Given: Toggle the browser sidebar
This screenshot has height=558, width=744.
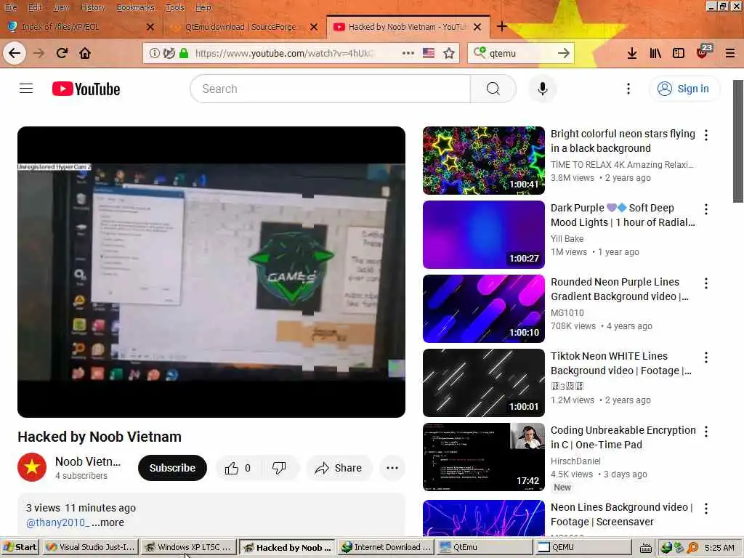Looking at the screenshot, I should [x=679, y=53].
